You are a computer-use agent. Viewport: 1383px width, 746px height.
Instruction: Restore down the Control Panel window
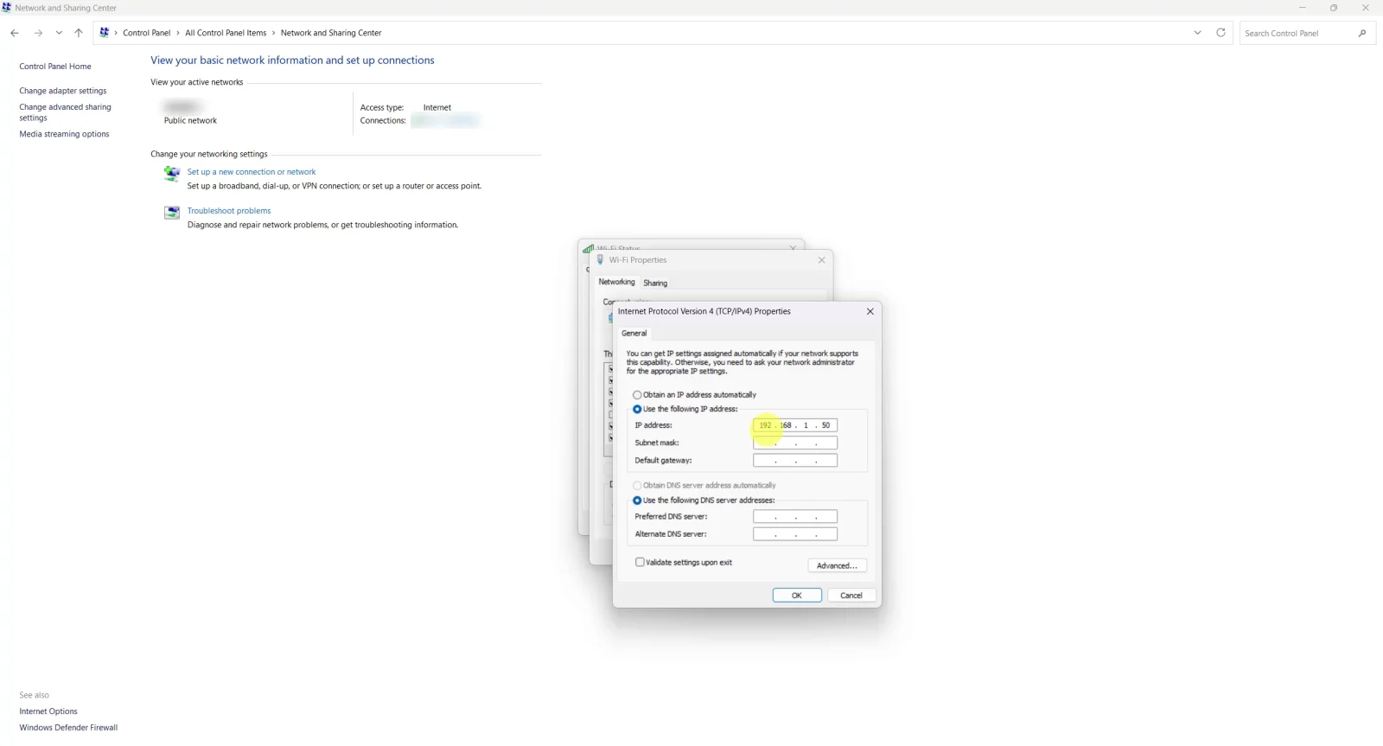[x=1334, y=8]
